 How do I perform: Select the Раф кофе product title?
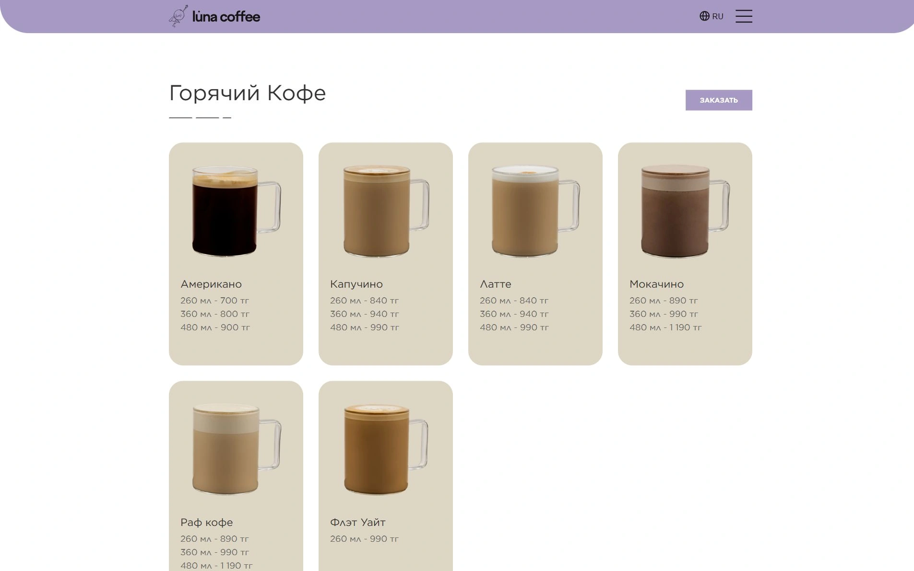pyautogui.click(x=207, y=523)
